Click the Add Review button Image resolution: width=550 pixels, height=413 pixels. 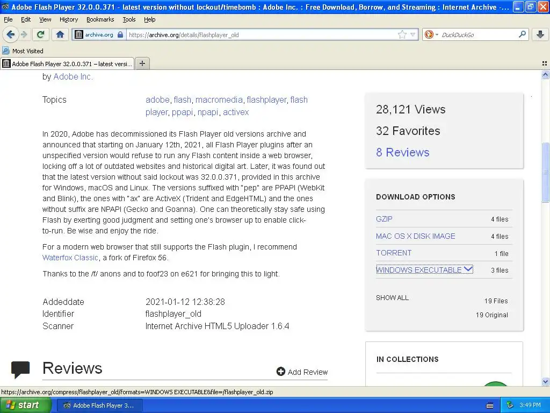tap(302, 372)
